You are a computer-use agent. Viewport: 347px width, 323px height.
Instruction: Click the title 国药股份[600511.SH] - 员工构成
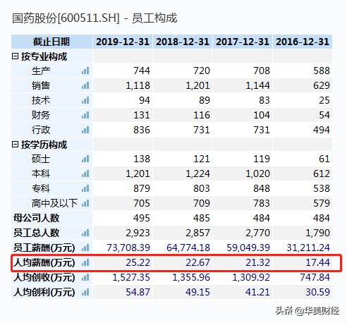[x=95, y=18]
